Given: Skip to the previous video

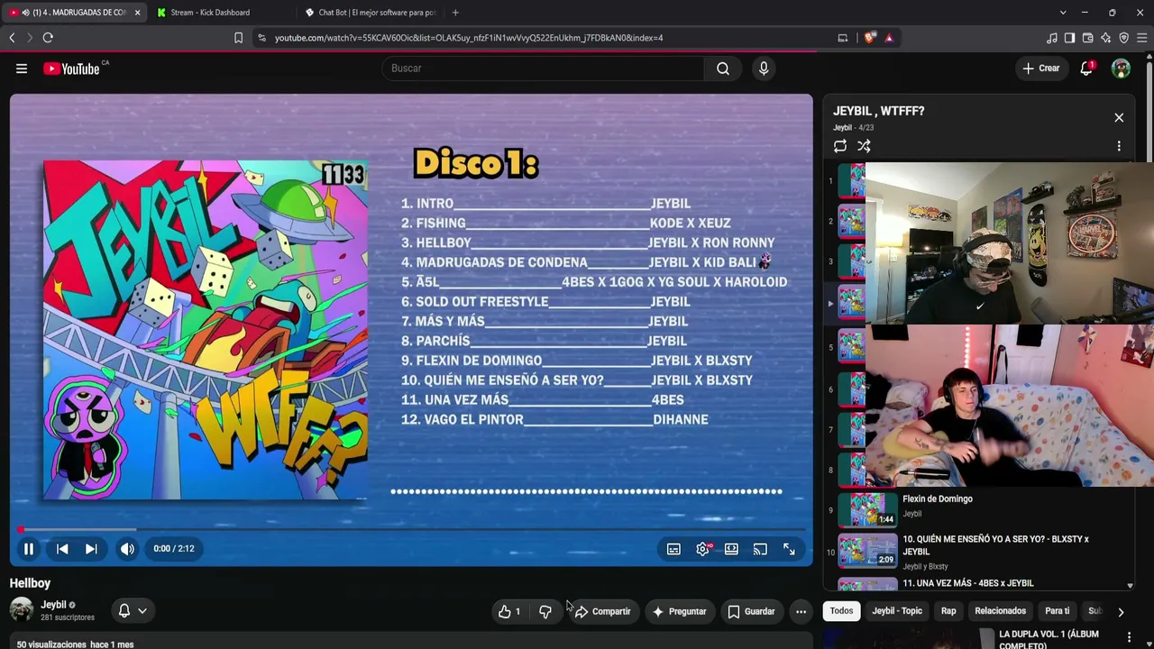Looking at the screenshot, I should [x=62, y=549].
